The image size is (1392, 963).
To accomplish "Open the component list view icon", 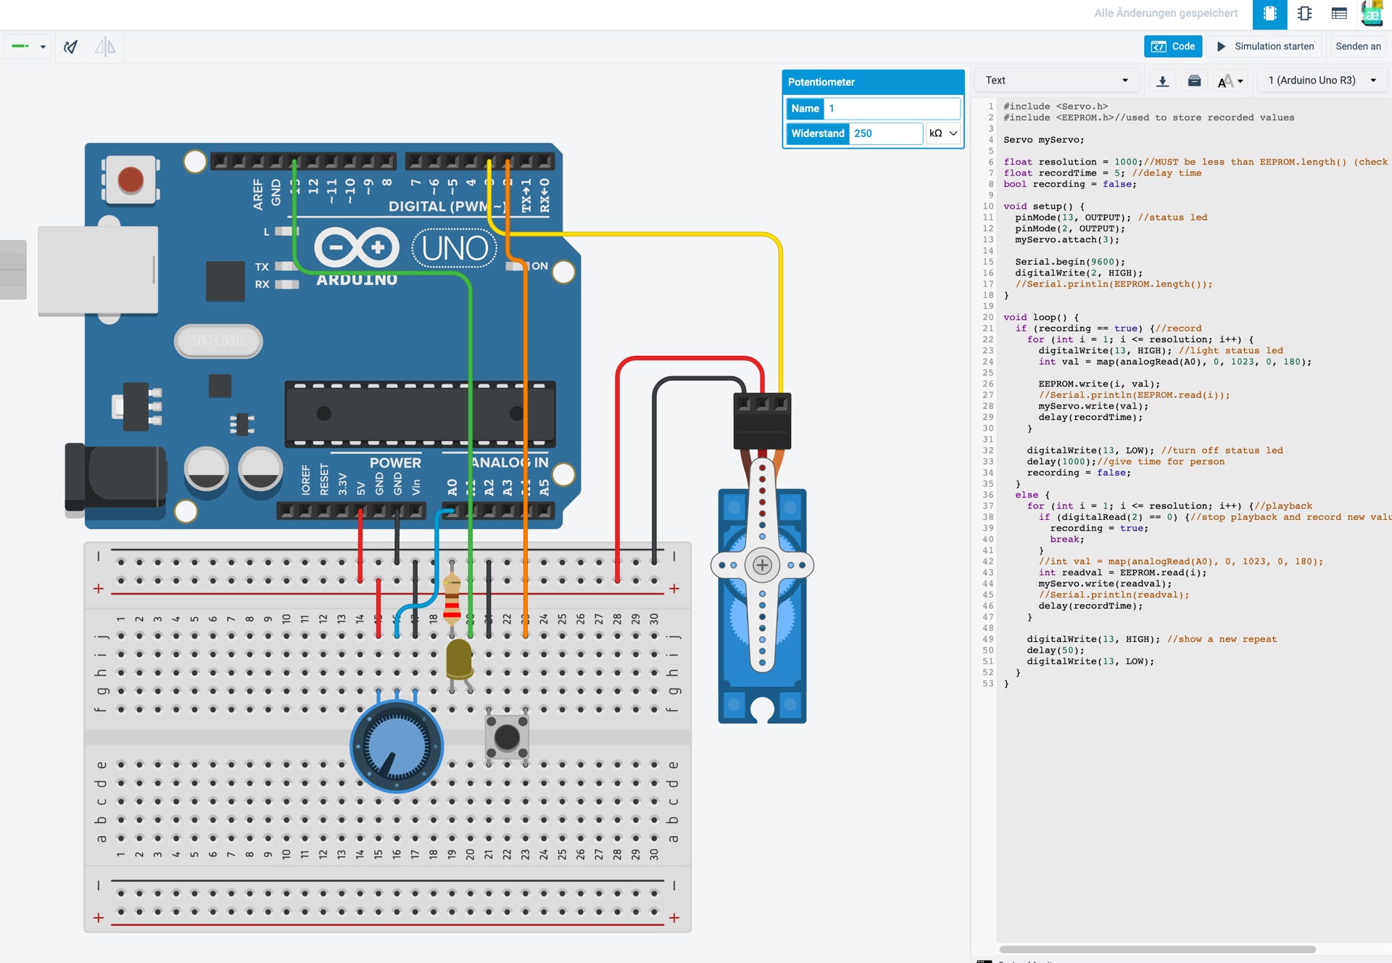I will [1339, 14].
